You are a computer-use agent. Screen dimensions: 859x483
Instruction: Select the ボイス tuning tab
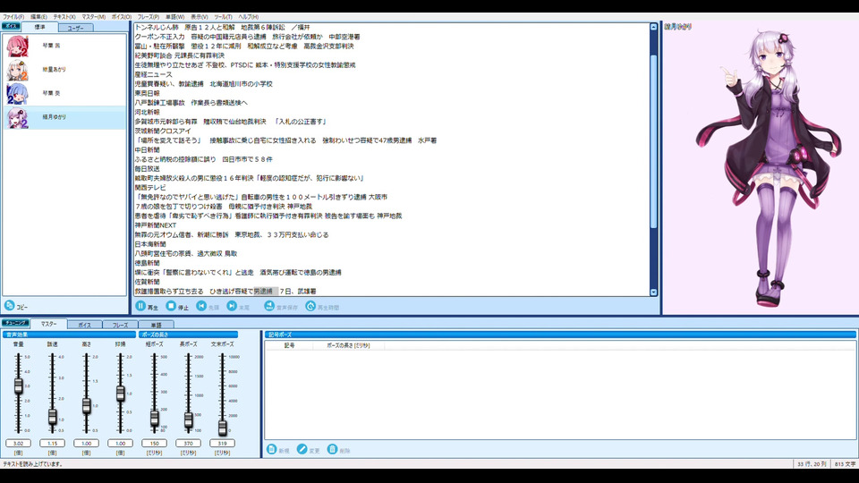point(84,325)
